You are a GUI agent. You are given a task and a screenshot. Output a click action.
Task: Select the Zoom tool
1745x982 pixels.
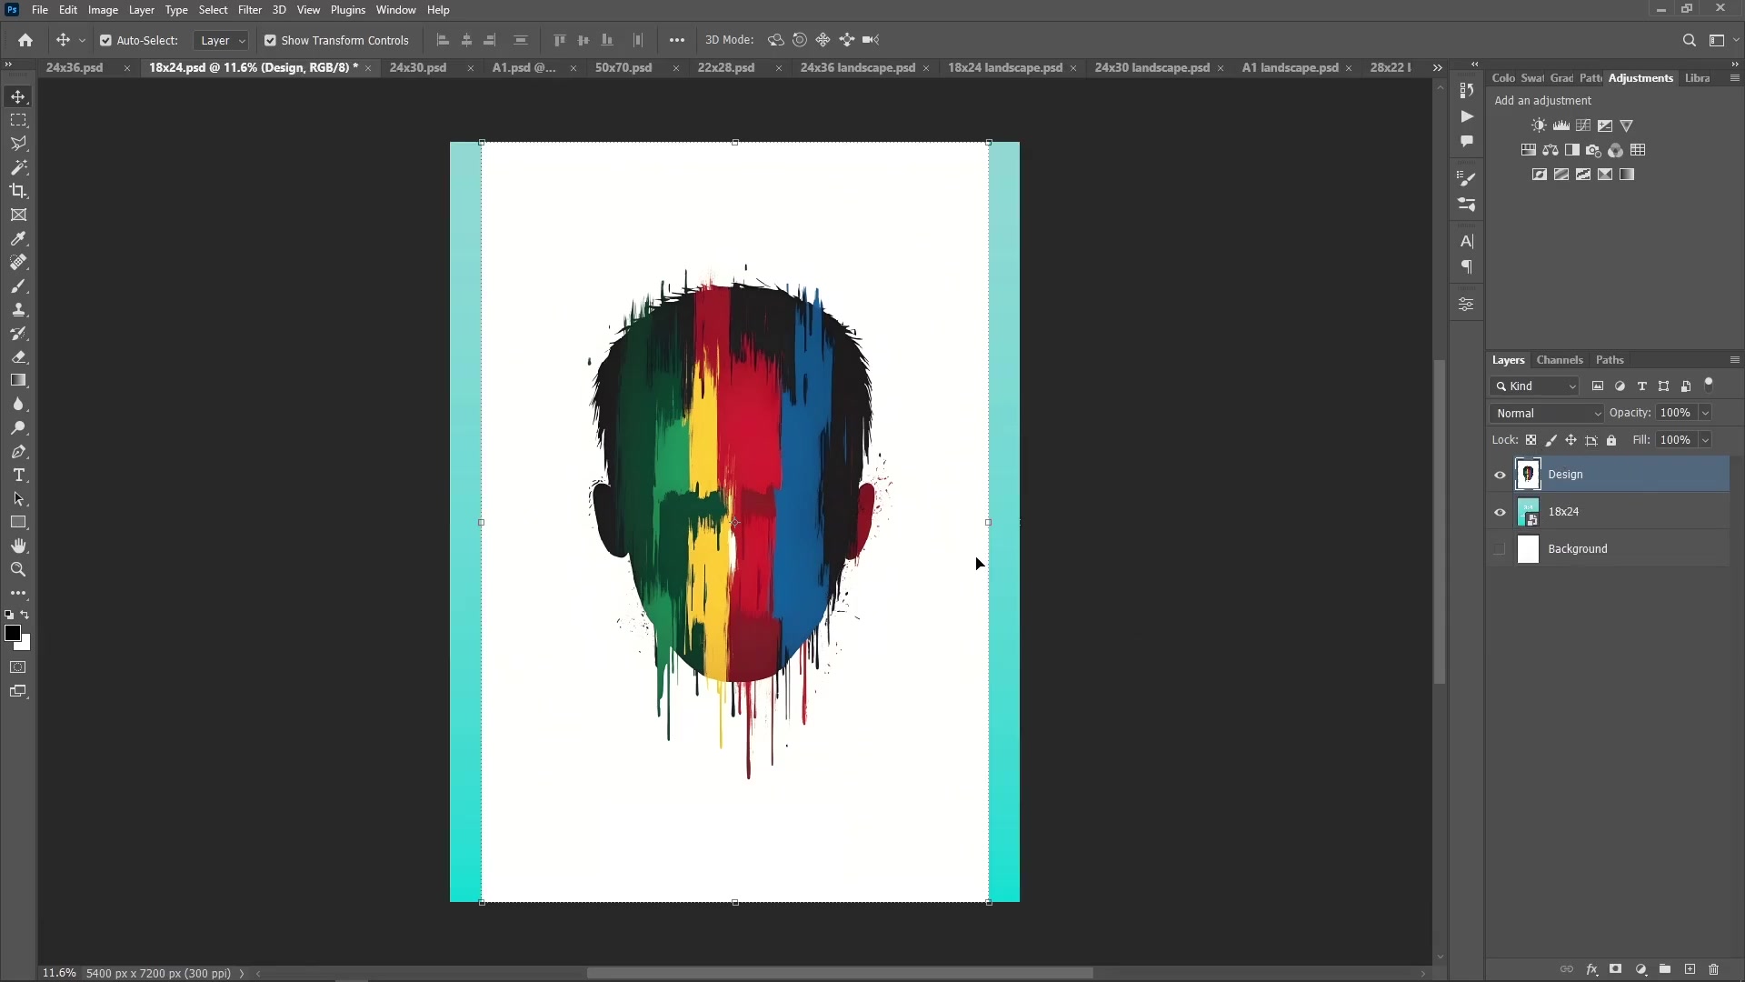18,569
